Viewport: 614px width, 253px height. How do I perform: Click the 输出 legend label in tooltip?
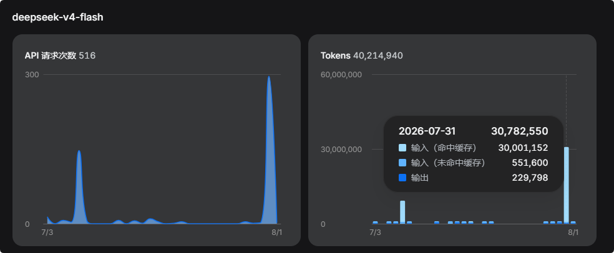(x=420, y=178)
